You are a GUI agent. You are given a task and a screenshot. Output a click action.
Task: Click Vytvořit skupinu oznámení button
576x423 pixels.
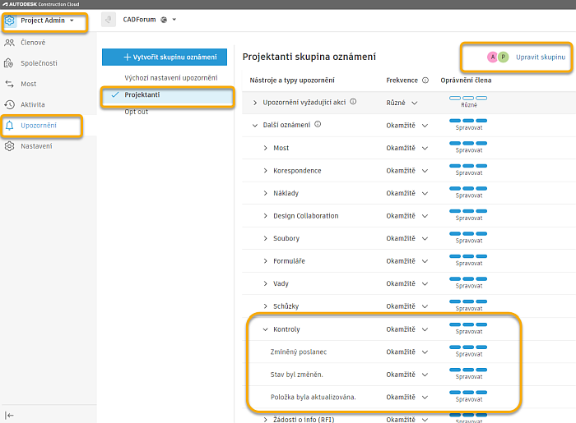coord(165,57)
